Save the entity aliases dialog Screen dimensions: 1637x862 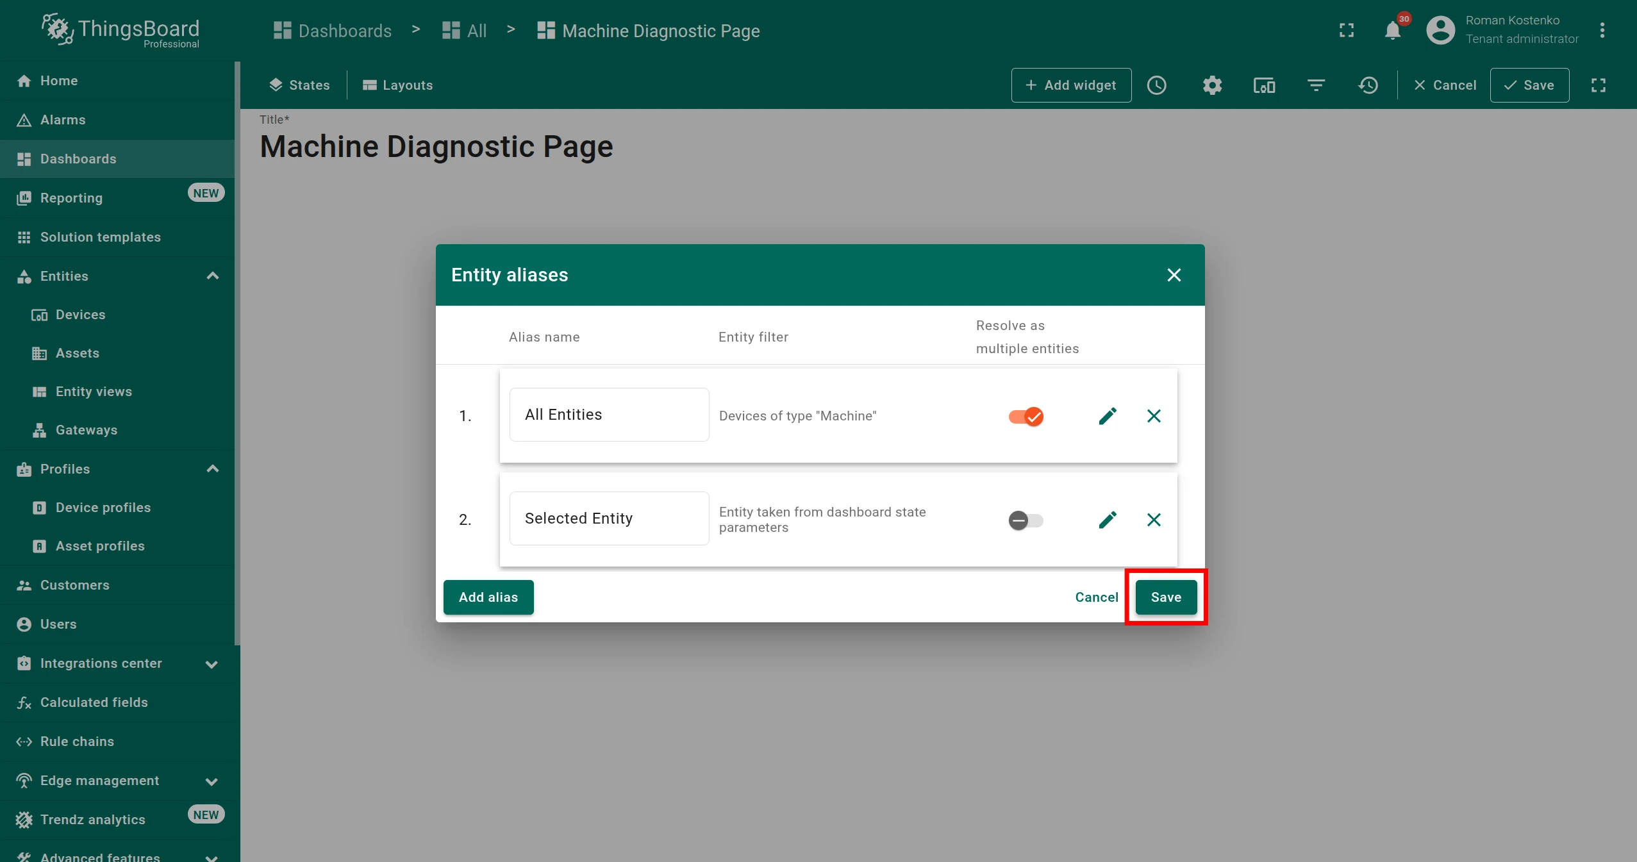click(1166, 597)
